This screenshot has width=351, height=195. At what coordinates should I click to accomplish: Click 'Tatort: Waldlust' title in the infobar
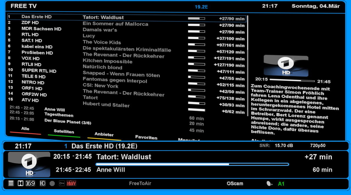pos(124,157)
